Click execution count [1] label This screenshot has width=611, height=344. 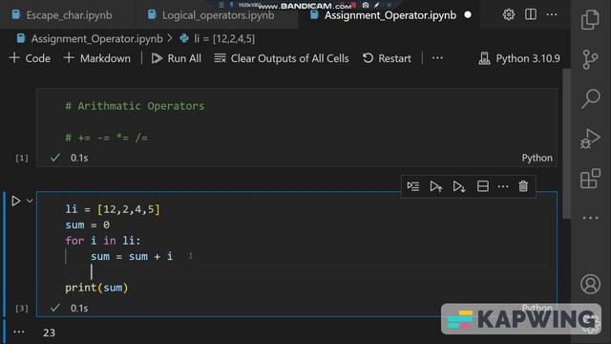[x=22, y=158]
